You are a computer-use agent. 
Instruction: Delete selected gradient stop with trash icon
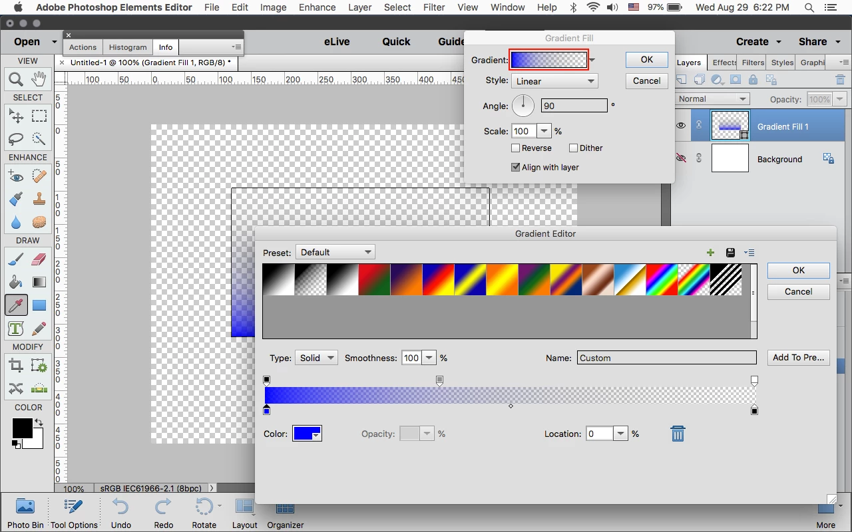tap(678, 434)
